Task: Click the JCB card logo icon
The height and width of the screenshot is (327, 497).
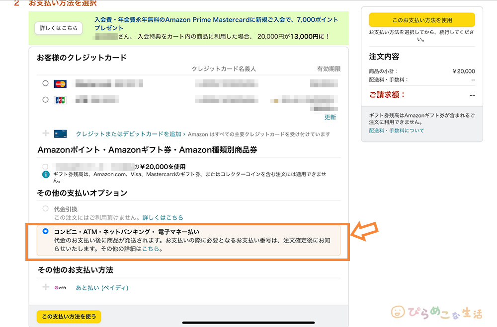Action: pos(60,100)
